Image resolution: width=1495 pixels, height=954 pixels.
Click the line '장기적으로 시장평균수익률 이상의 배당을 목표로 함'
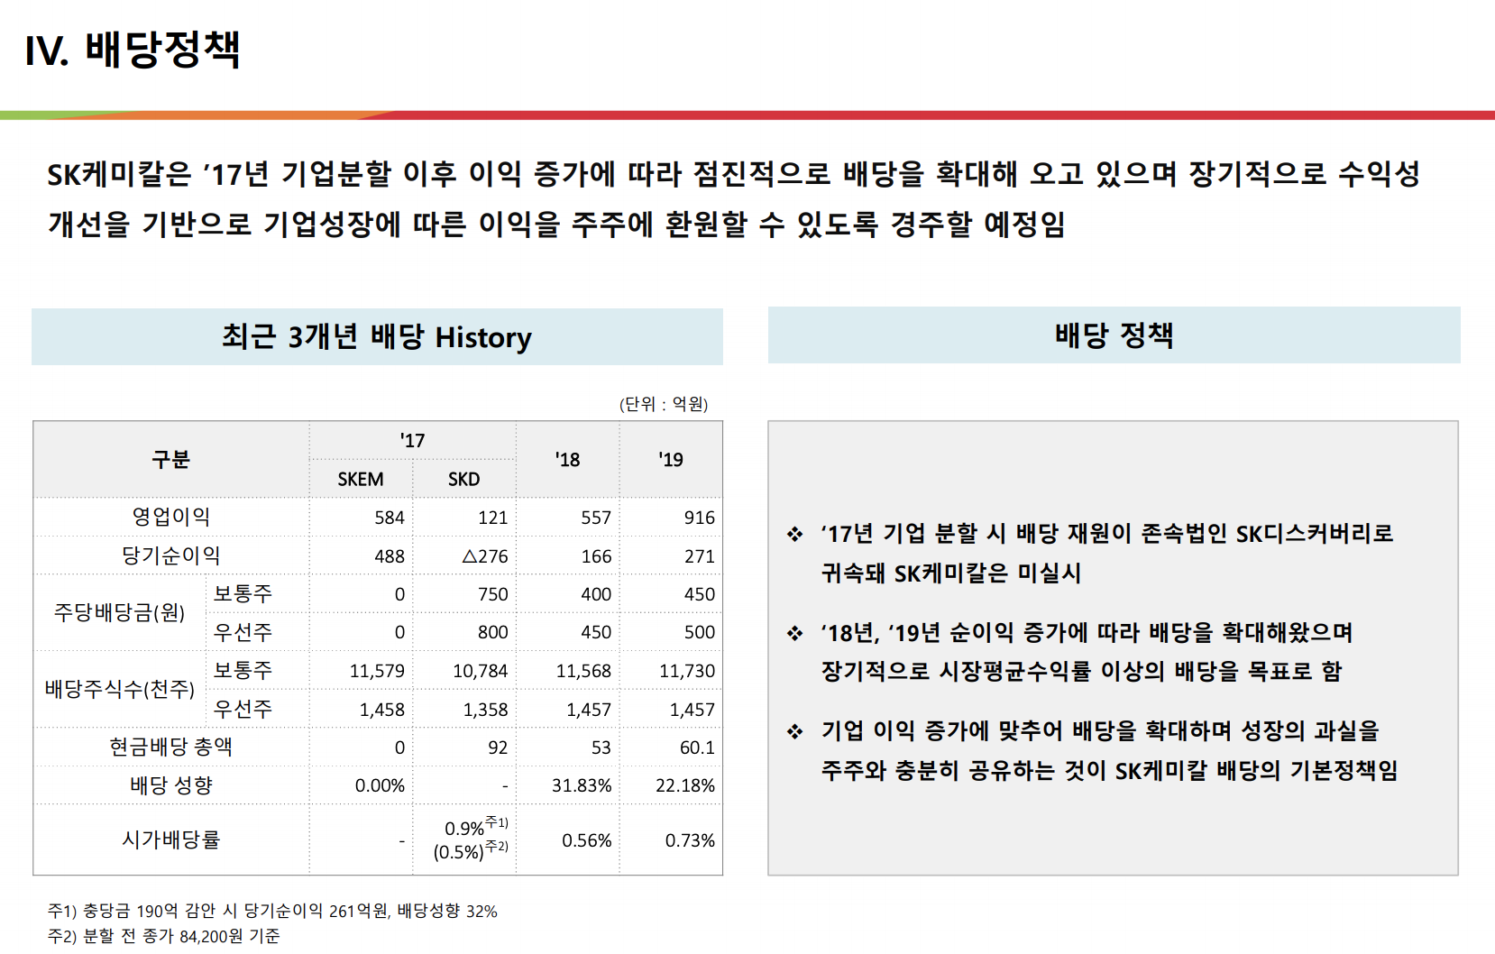(x=1081, y=672)
